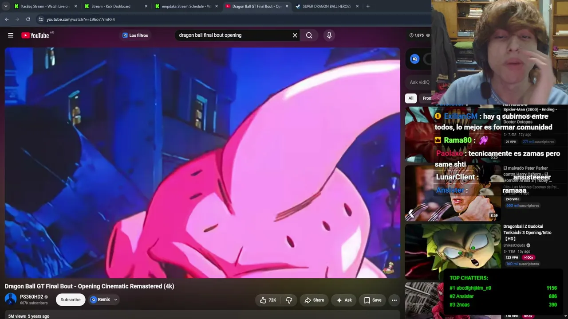Like the video with thumbs up
The image size is (568, 319).
tap(268, 300)
